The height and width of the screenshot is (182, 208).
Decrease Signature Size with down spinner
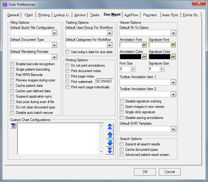click(162, 70)
